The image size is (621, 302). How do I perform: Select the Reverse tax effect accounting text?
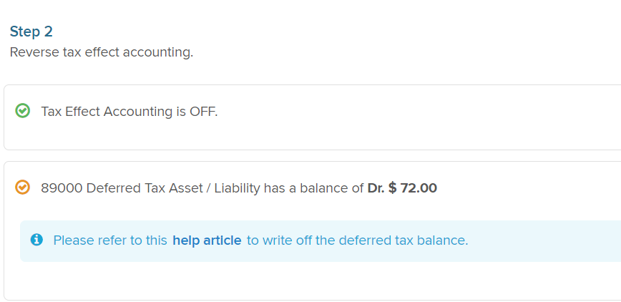click(102, 52)
